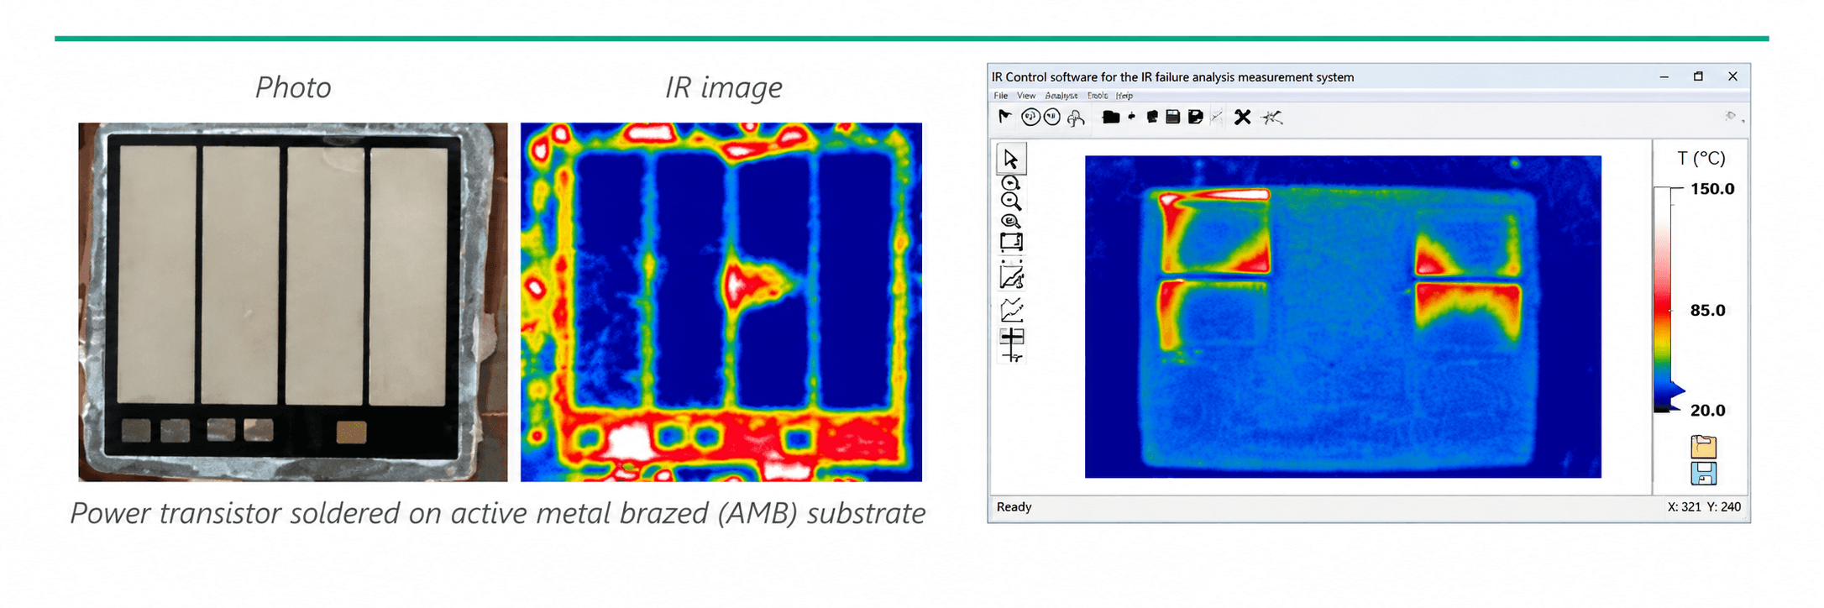Click the temperature color scale bar
This screenshot has height=608, width=1824.
(x=1662, y=300)
